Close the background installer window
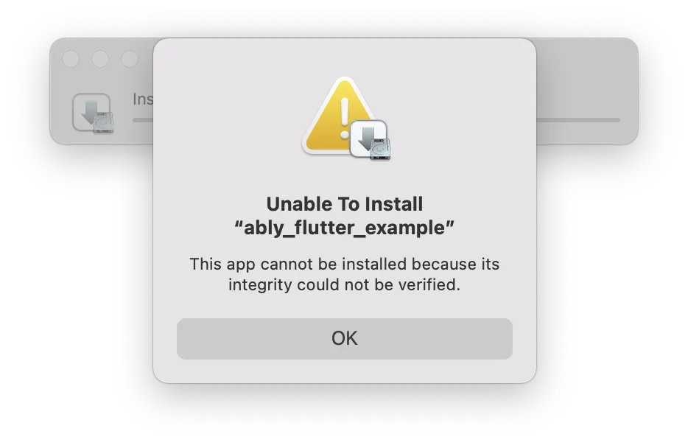This screenshot has height=445, width=688. [x=71, y=59]
